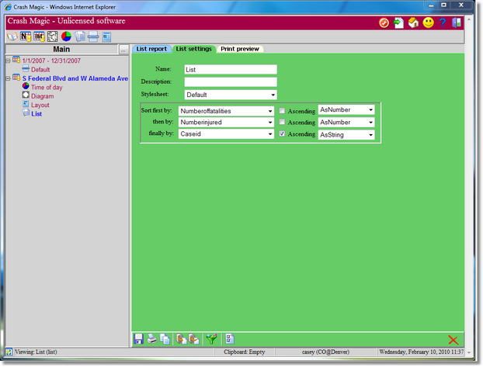Save using the floppy disk icon
483x367 pixels.
(139, 339)
